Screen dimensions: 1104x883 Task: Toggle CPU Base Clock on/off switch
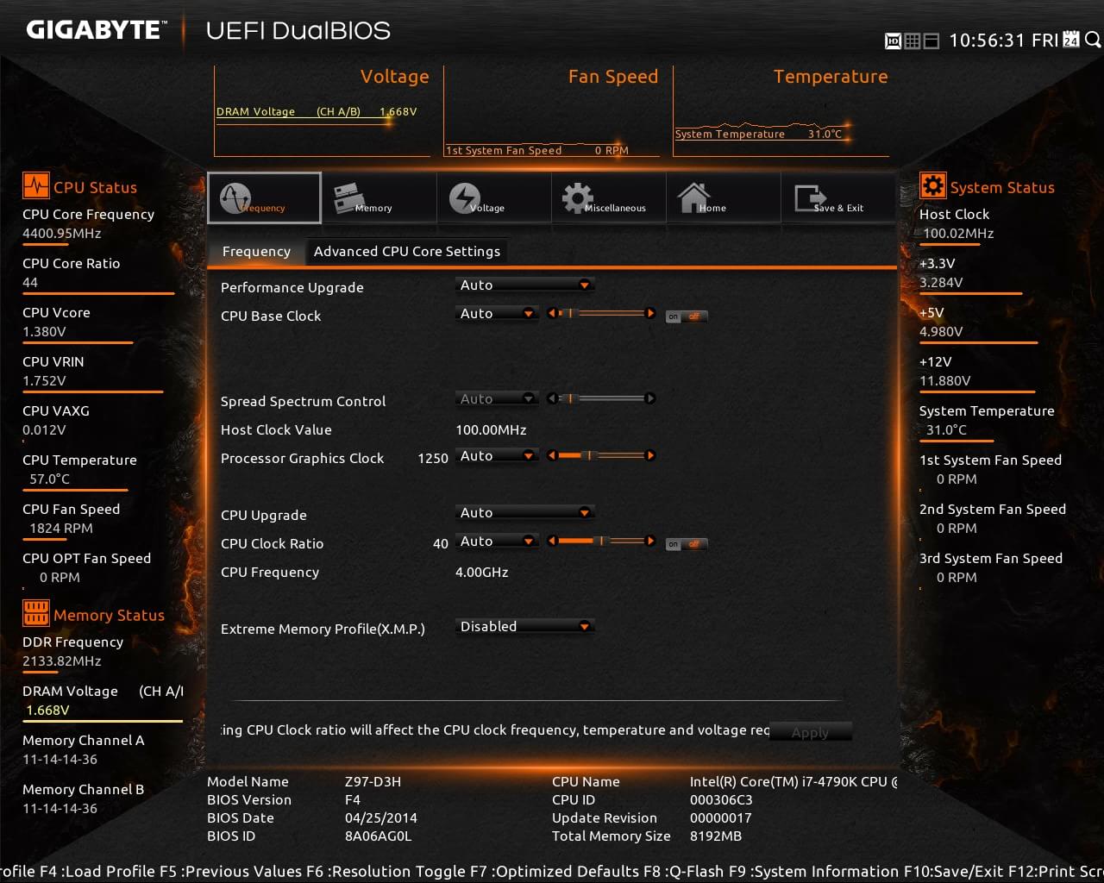(687, 316)
